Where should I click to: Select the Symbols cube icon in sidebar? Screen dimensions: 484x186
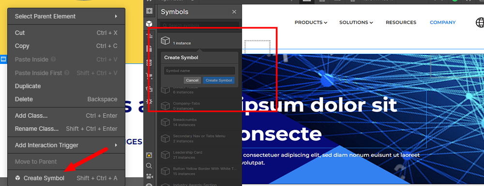[149, 23]
